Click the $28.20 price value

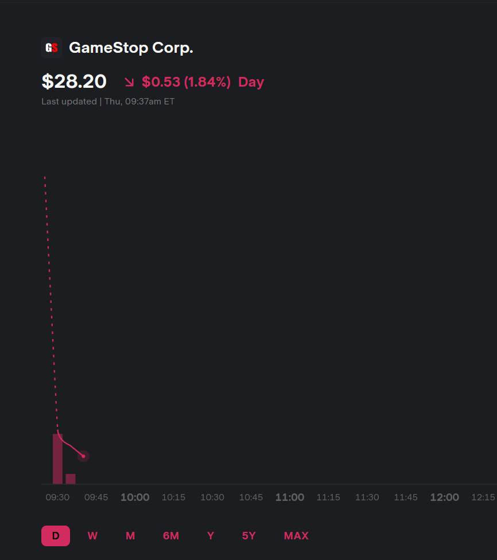click(x=74, y=81)
